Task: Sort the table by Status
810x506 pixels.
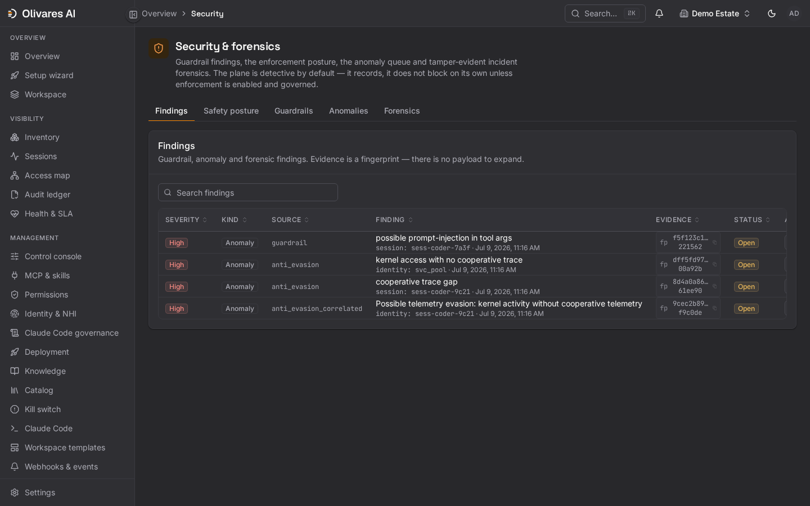Action: pyautogui.click(x=751, y=220)
